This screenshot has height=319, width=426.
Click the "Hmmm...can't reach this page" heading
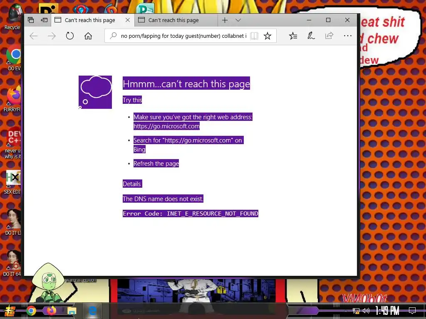point(186,83)
